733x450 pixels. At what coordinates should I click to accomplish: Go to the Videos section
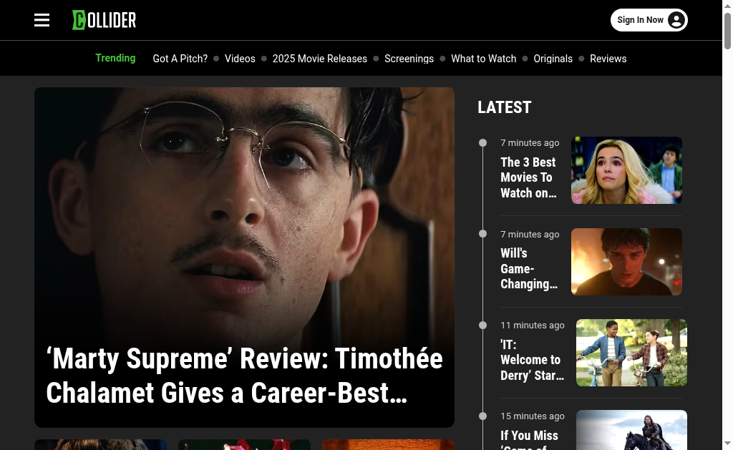240,59
